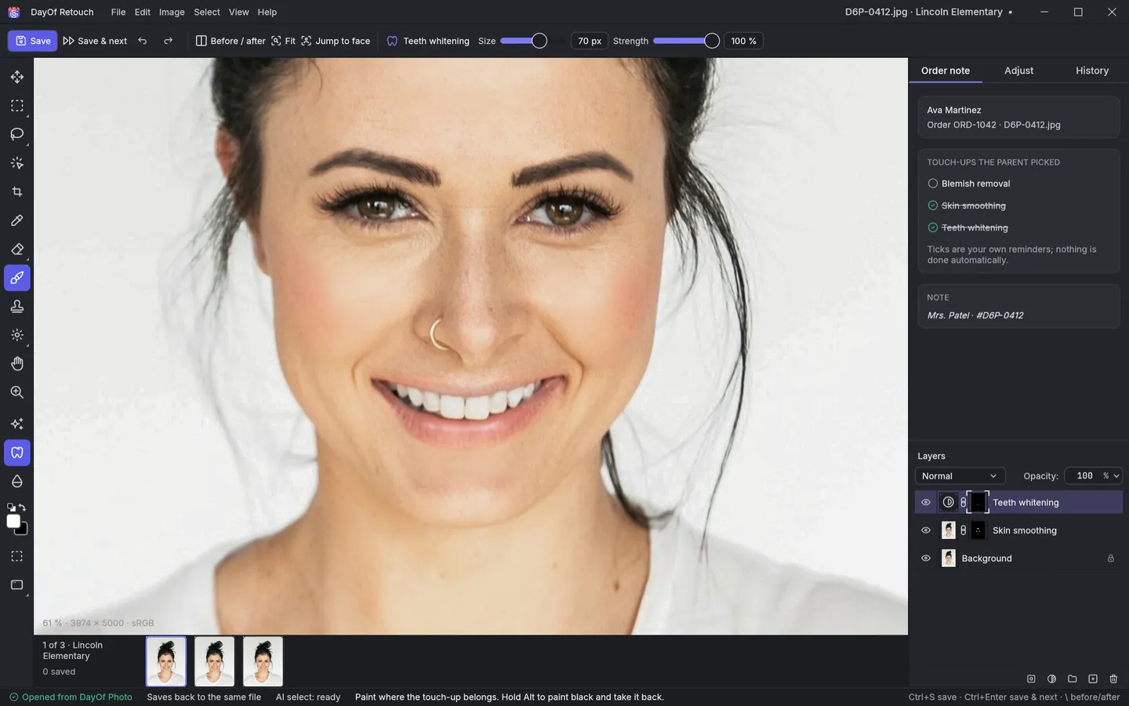Image resolution: width=1129 pixels, height=706 pixels.
Task: Untick the Teeth whitening reminder
Action: pos(933,227)
